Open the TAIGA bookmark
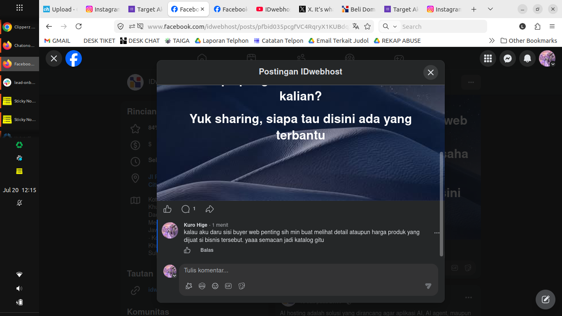The height and width of the screenshot is (316, 562). [x=177, y=41]
